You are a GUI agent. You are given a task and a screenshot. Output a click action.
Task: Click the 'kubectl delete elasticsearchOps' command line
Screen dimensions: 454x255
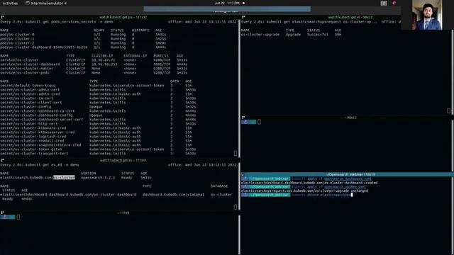[321, 195]
